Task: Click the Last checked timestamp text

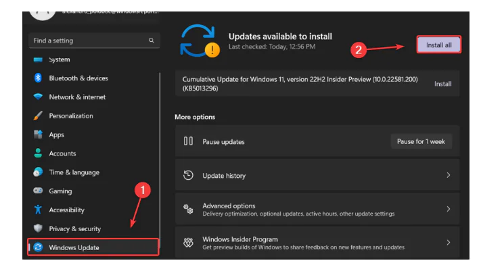Action: [x=272, y=47]
